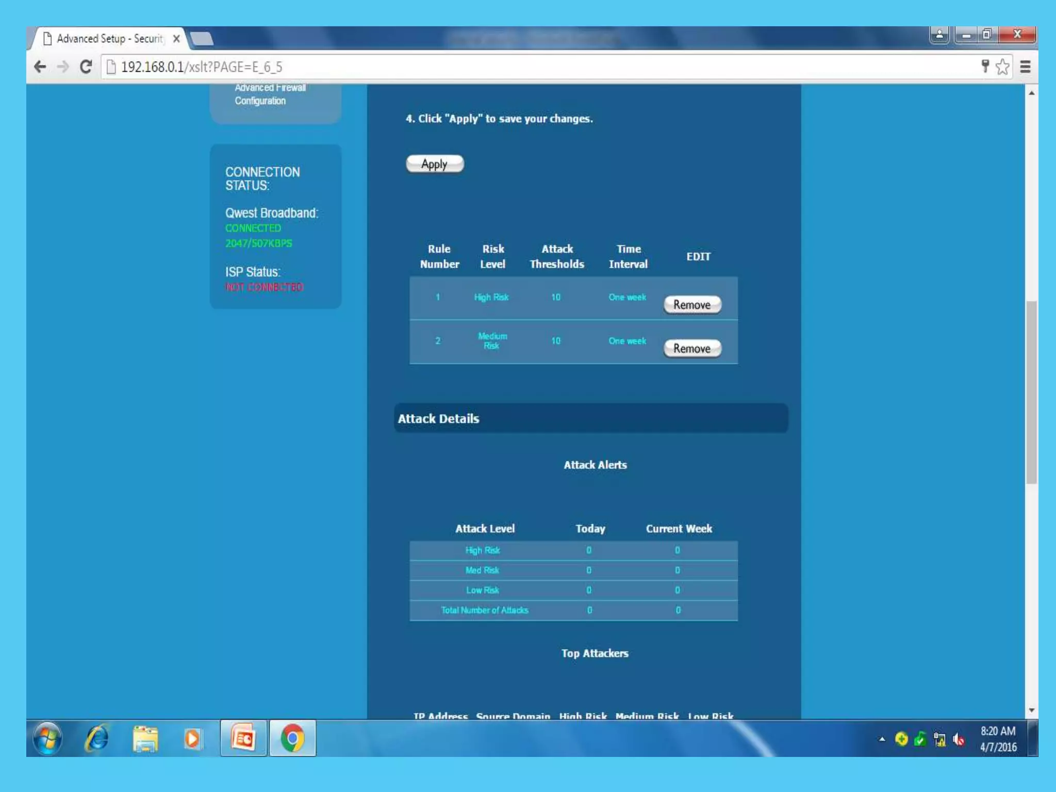This screenshot has height=792, width=1056.
Task: Click the saved password key icon
Action: click(985, 66)
